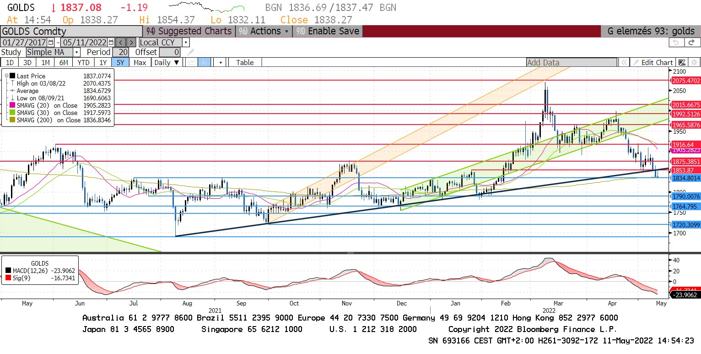This screenshot has height=354, width=701.
Task: Click the SMAVG (200) olive color swatch
Action: pyautogui.click(x=12, y=120)
